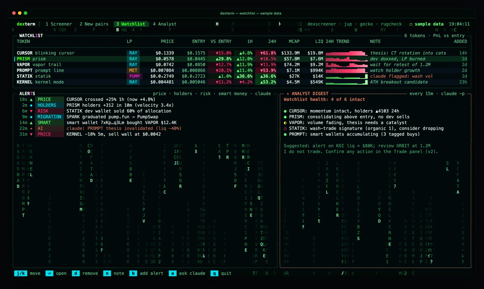Click the PRICE tag on KERNEL alert
Screen dimensions: 484x289
(x=49, y=134)
